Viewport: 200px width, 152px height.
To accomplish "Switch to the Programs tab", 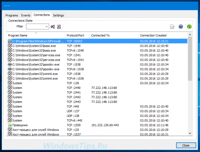I will pyautogui.click(x=12, y=15).
